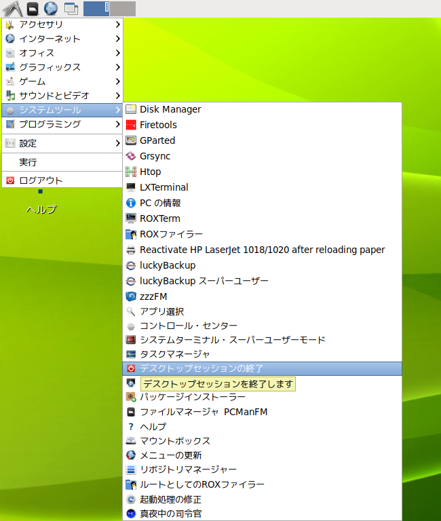Click the メニューの更新 icon
Image resolution: width=441 pixels, height=521 pixels.
pos(131,455)
